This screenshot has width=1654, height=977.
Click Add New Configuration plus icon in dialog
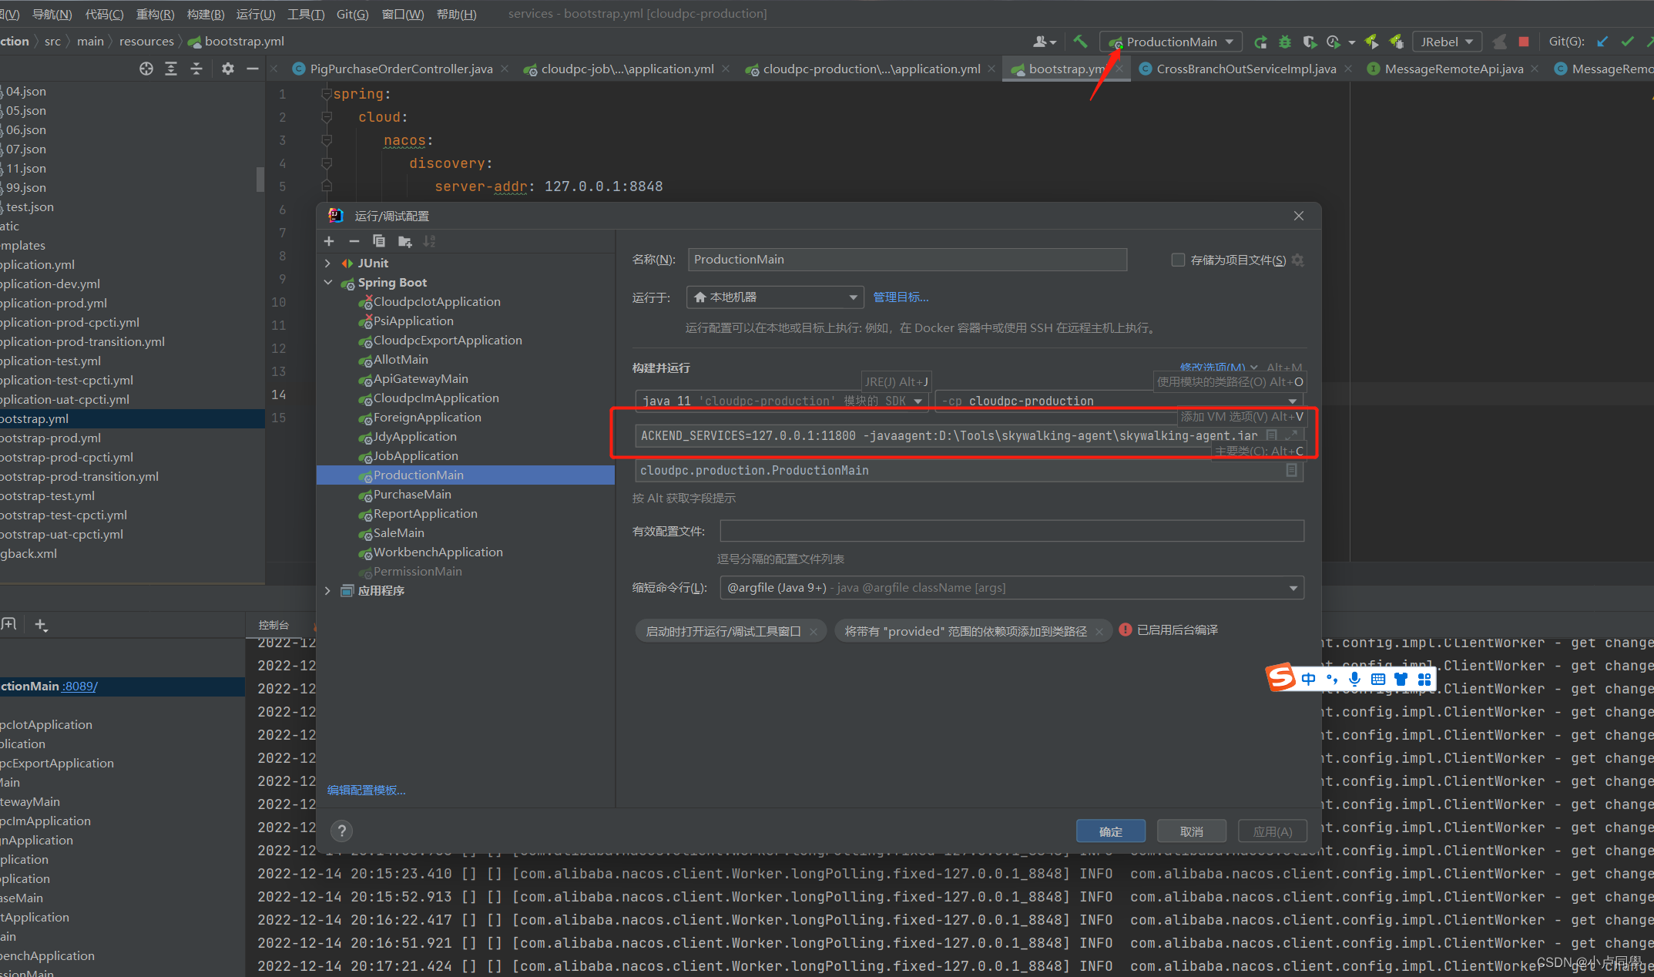(x=329, y=241)
